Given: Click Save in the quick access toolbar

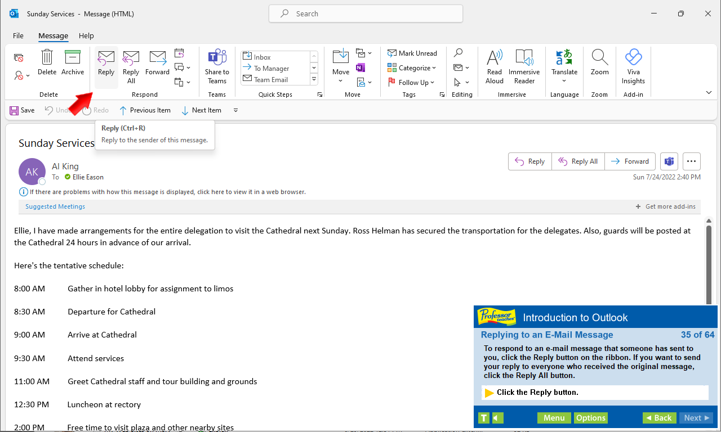Looking at the screenshot, I should [x=22, y=110].
